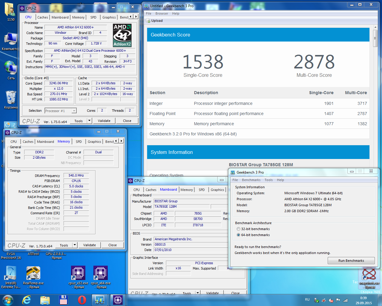Click the Windows Start orb
Image resolution: width=382 pixels, height=306 pixels.
(8, 300)
